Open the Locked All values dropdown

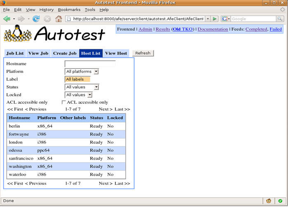pyautogui.click(x=78, y=95)
